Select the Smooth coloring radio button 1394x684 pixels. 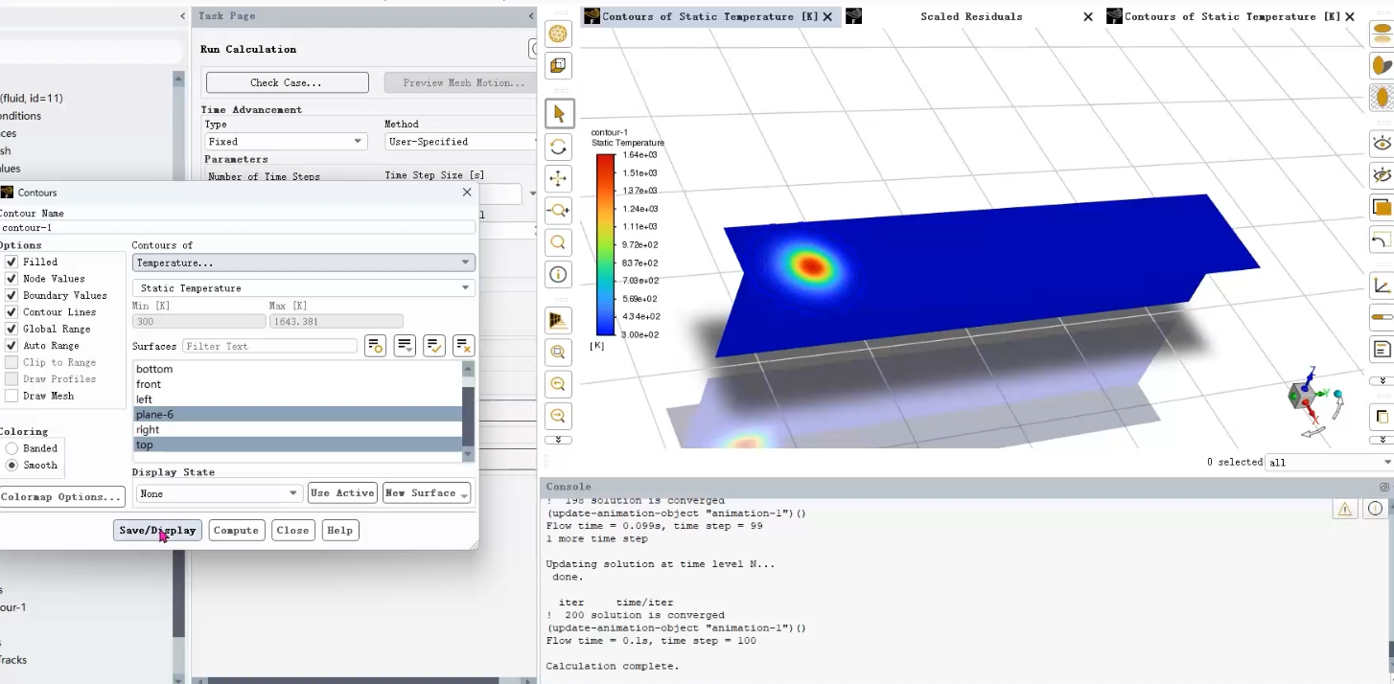click(12, 466)
